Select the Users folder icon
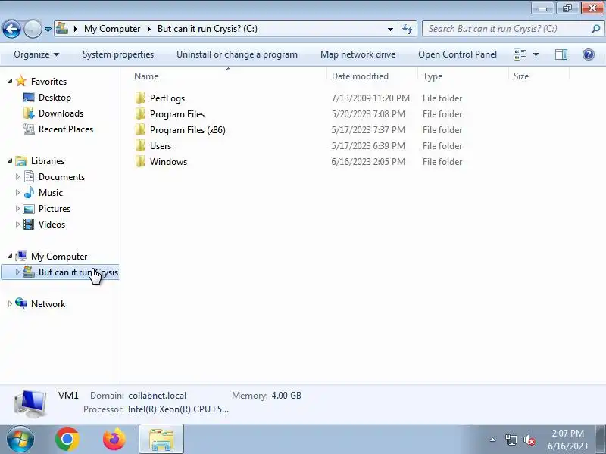The width and height of the screenshot is (606, 454). 140,145
